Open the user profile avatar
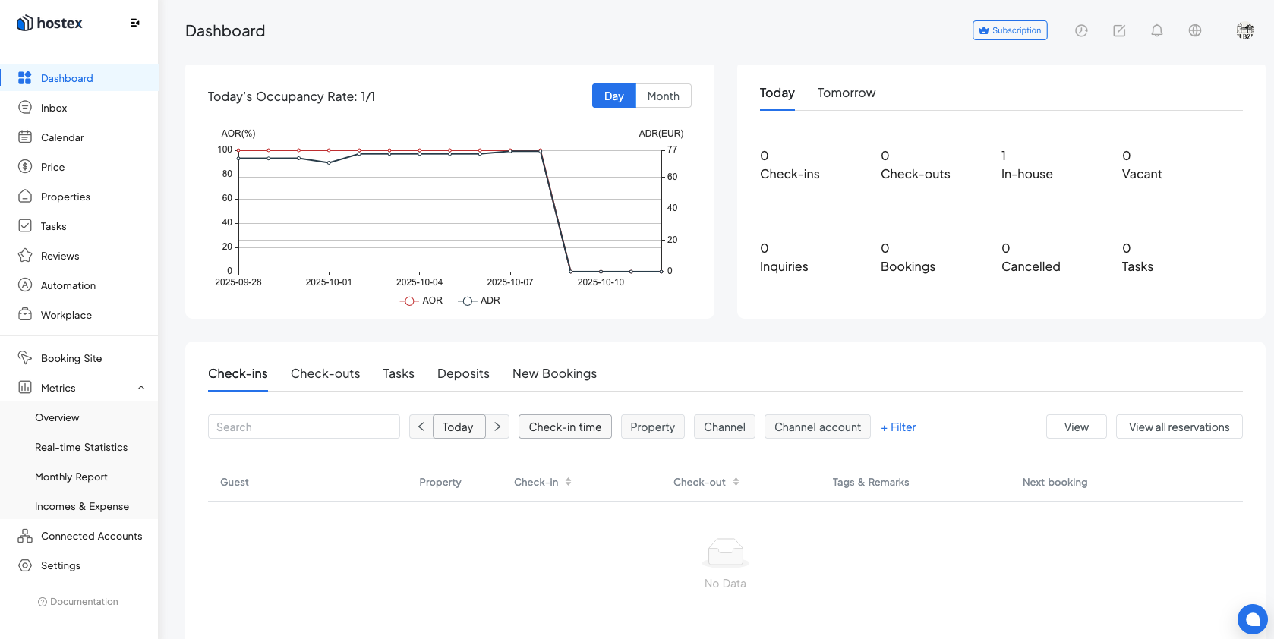The image size is (1274, 639). (1244, 30)
